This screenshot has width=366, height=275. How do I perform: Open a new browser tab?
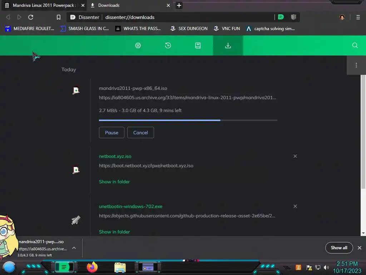(179, 5)
